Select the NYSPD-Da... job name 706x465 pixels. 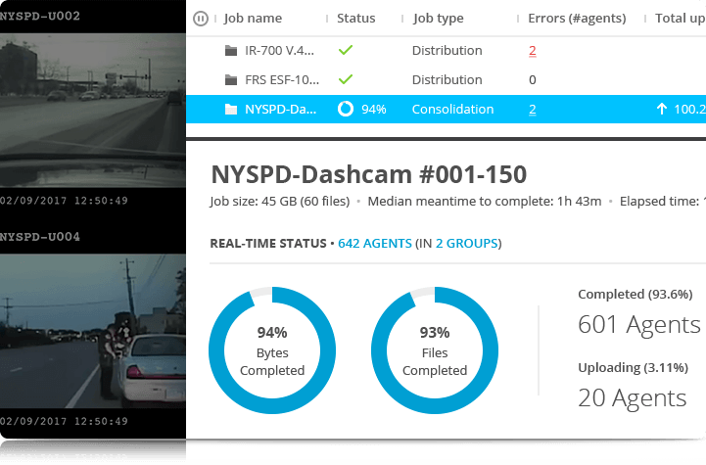pyautogui.click(x=280, y=109)
